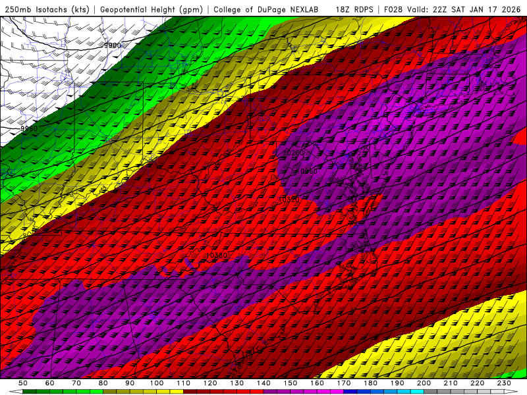Click the 'College of DuPage NEXLAB' text
The height and width of the screenshot is (395, 527).
(266, 9)
